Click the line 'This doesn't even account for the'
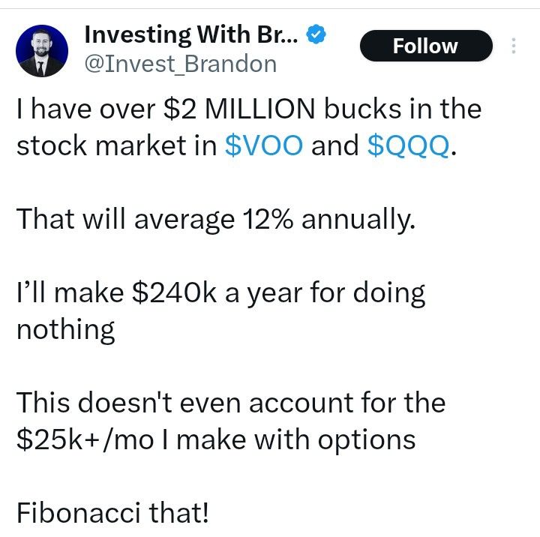 (231, 402)
